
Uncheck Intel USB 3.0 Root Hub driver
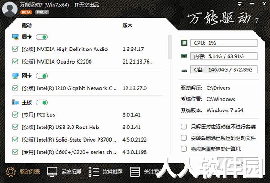coord(15,127)
